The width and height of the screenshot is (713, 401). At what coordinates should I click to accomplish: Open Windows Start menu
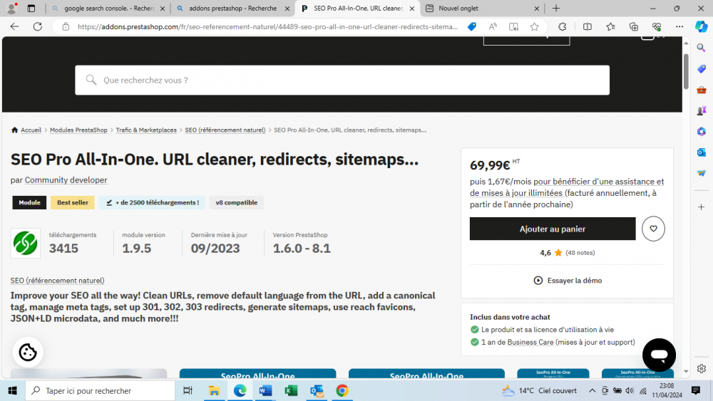[12, 390]
